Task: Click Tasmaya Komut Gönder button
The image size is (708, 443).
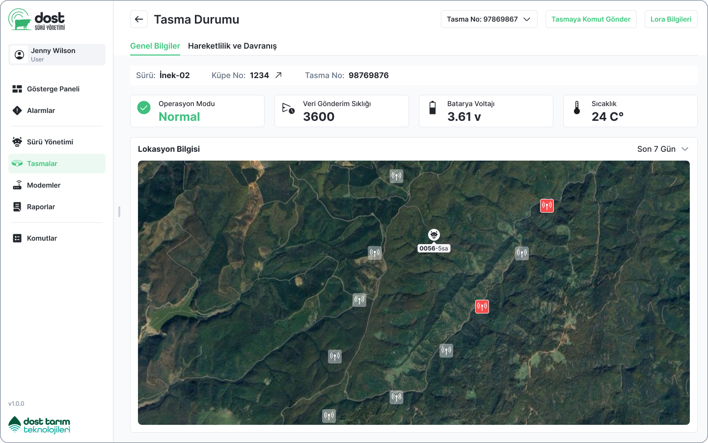Action: point(591,19)
